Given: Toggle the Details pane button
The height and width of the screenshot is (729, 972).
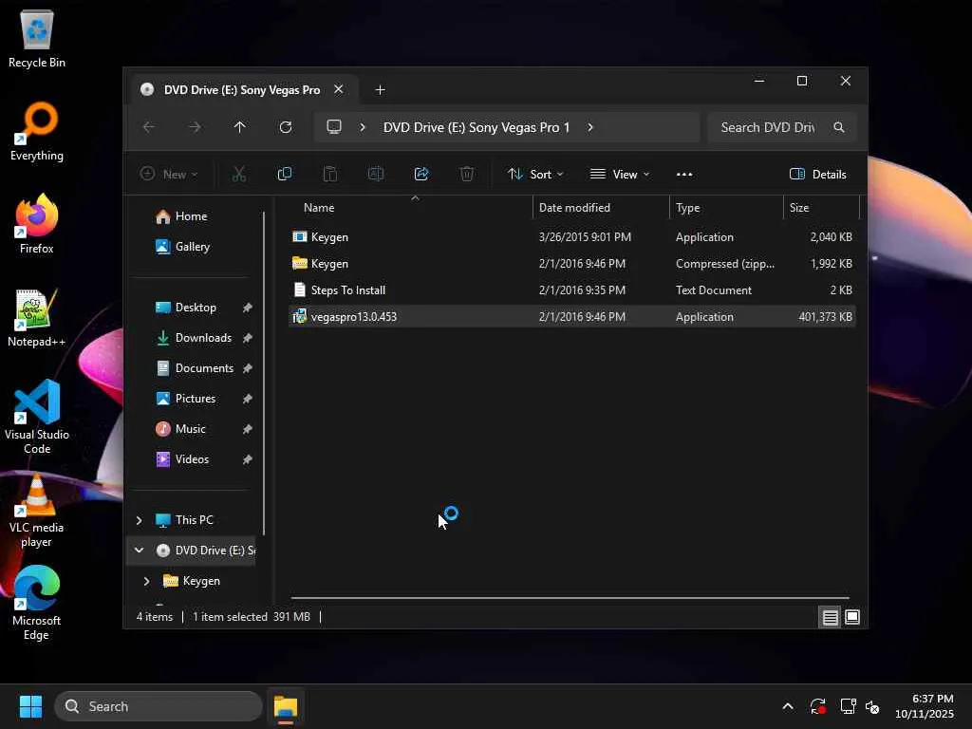Looking at the screenshot, I should (818, 175).
